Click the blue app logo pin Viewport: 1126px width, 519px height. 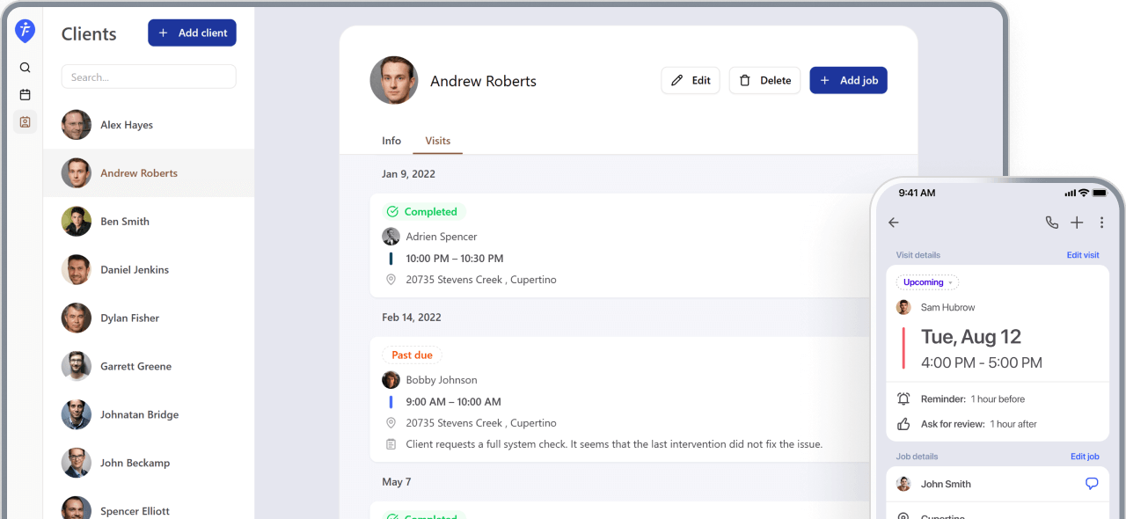[25, 30]
